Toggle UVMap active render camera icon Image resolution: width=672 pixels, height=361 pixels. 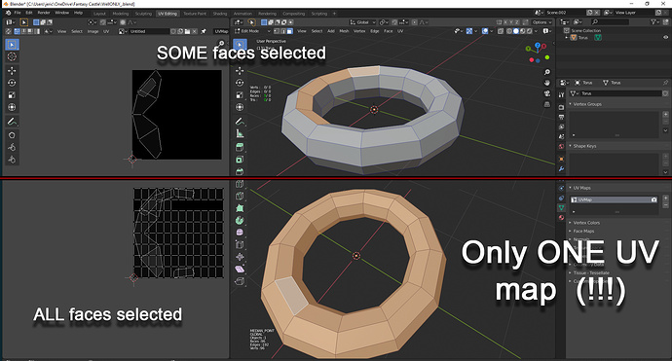653,199
